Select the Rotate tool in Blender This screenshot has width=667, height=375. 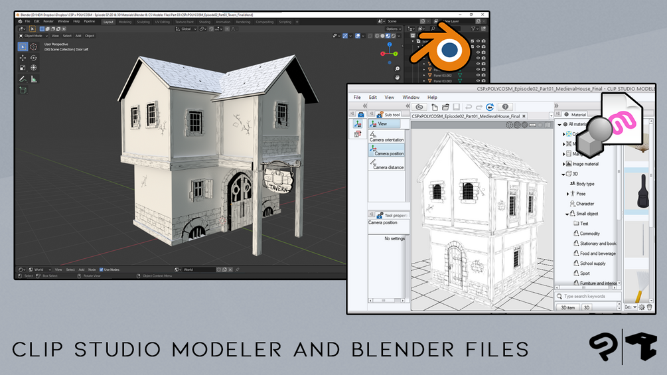click(34, 58)
